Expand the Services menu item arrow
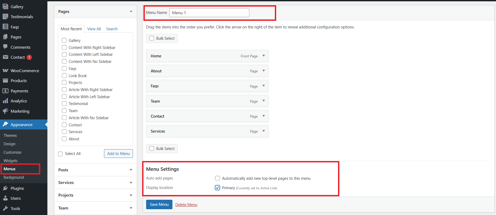This screenshot has width=496, height=215. point(264,131)
